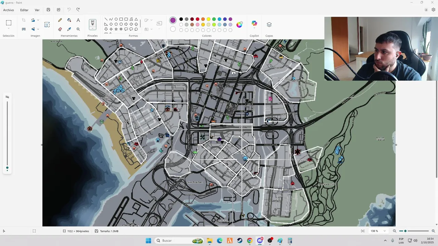The width and height of the screenshot is (438, 246).
Task: Click the Flip image icon
Action: point(33,29)
